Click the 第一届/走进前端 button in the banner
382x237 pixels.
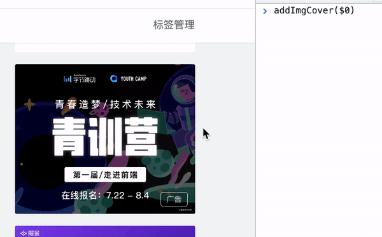[105, 175]
